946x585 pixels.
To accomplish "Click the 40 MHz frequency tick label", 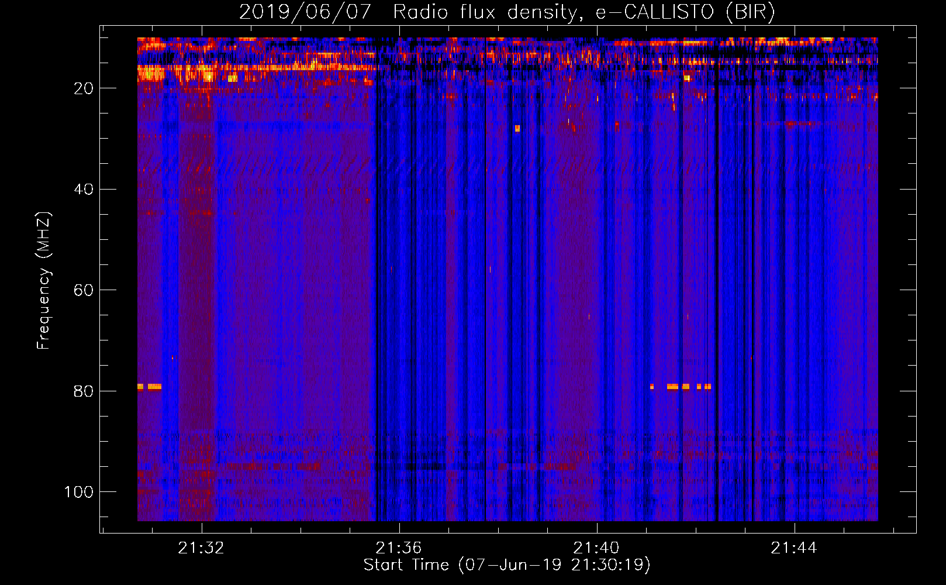I will [x=84, y=189].
